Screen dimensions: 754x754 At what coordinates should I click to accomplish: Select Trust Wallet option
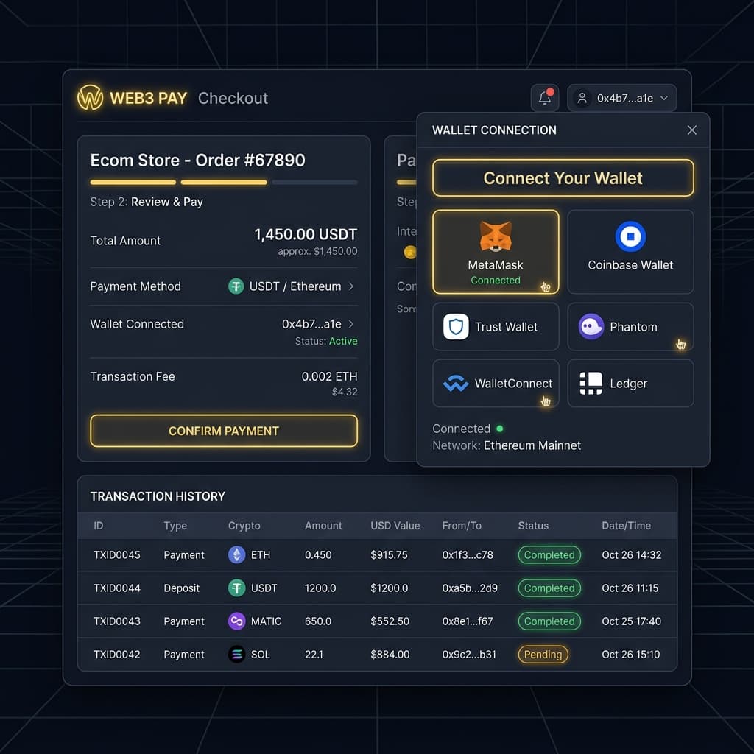496,326
